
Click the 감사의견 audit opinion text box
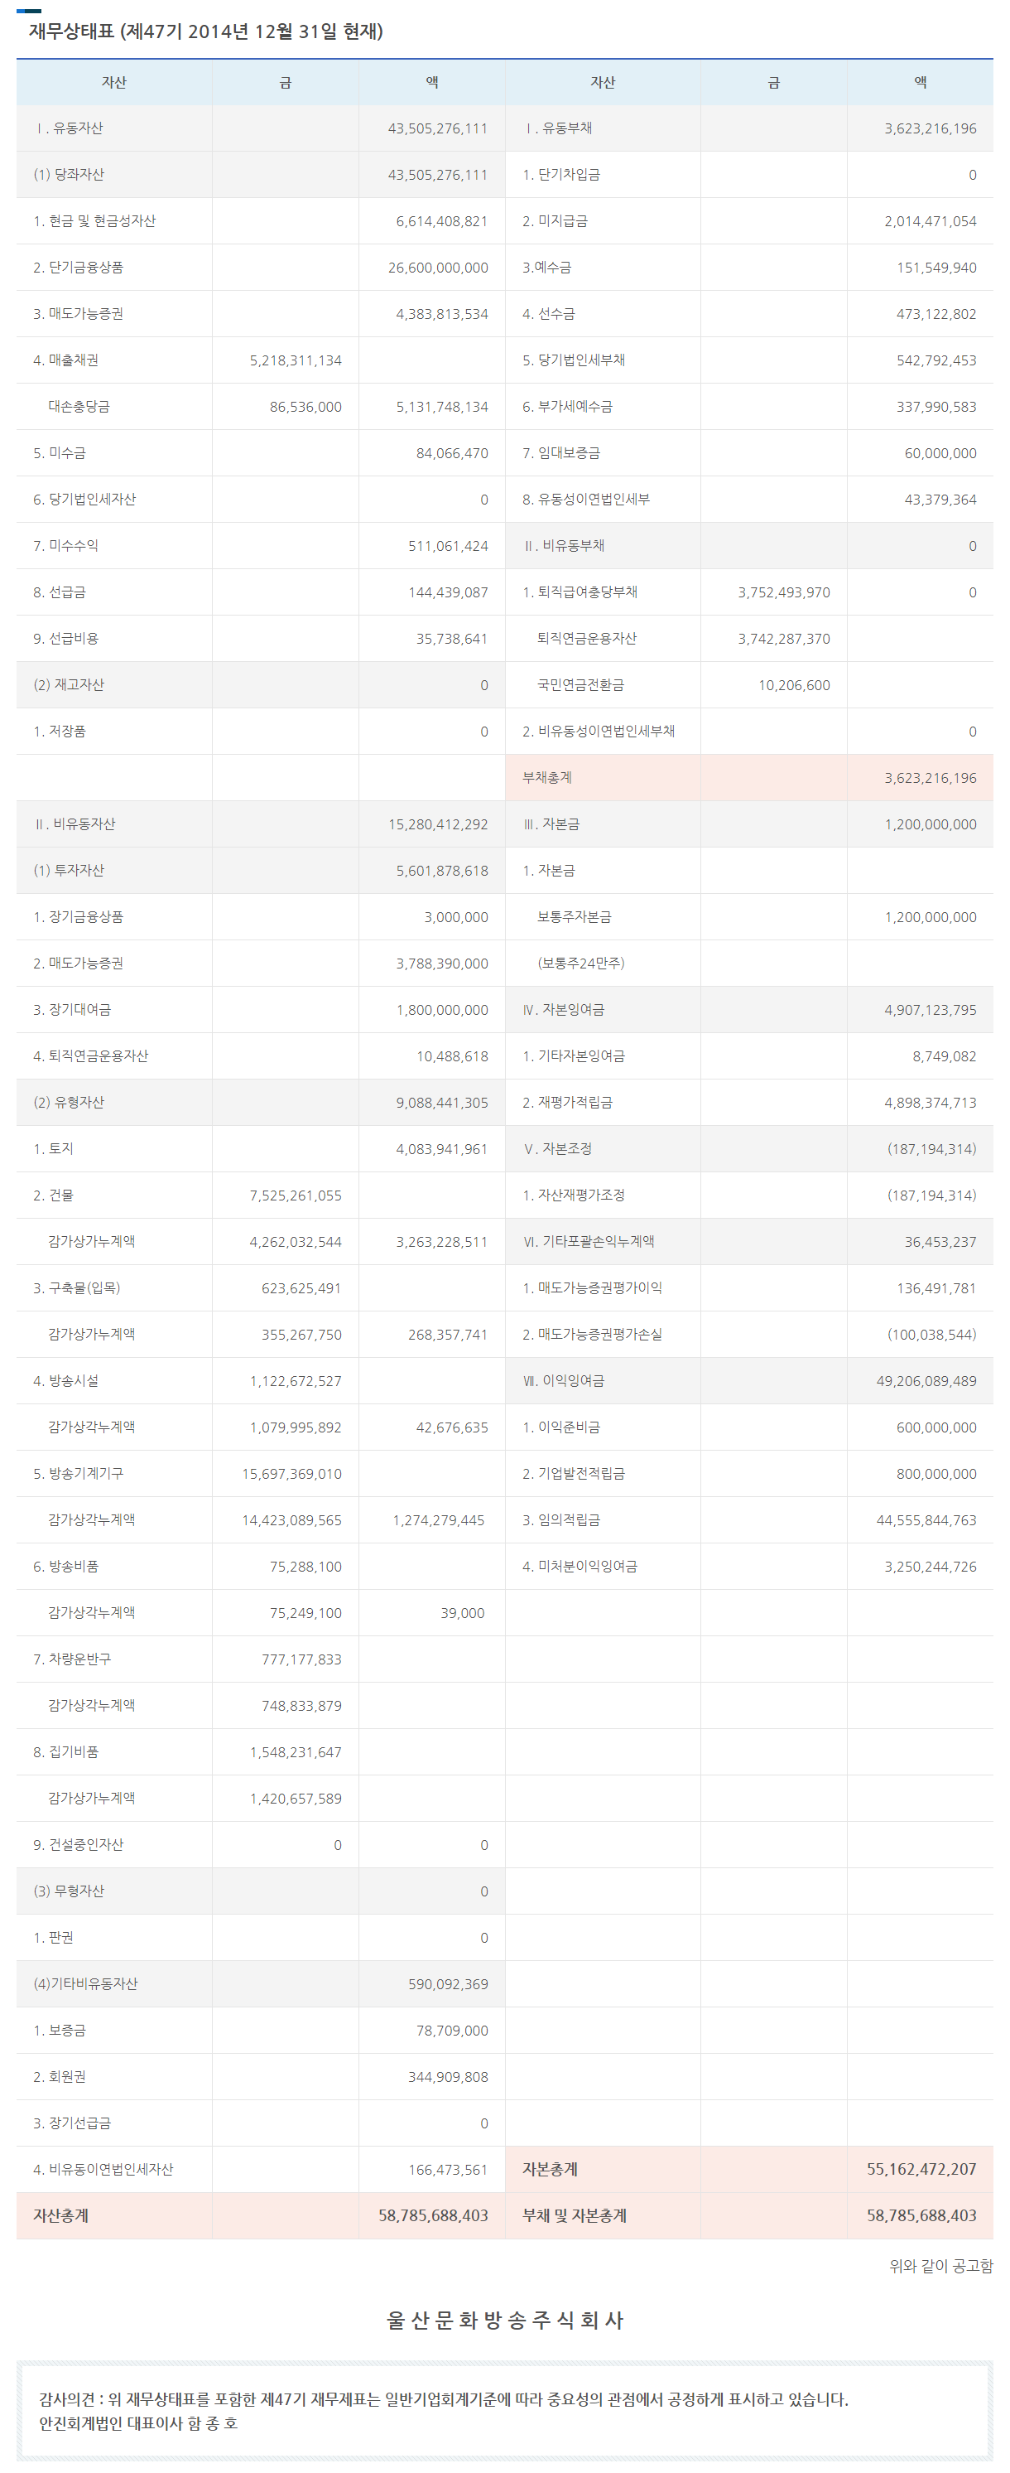click(504, 2410)
